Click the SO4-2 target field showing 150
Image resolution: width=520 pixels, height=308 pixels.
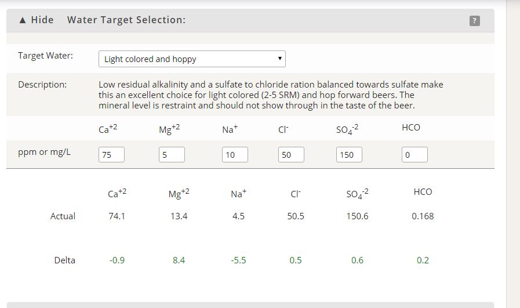(349, 155)
